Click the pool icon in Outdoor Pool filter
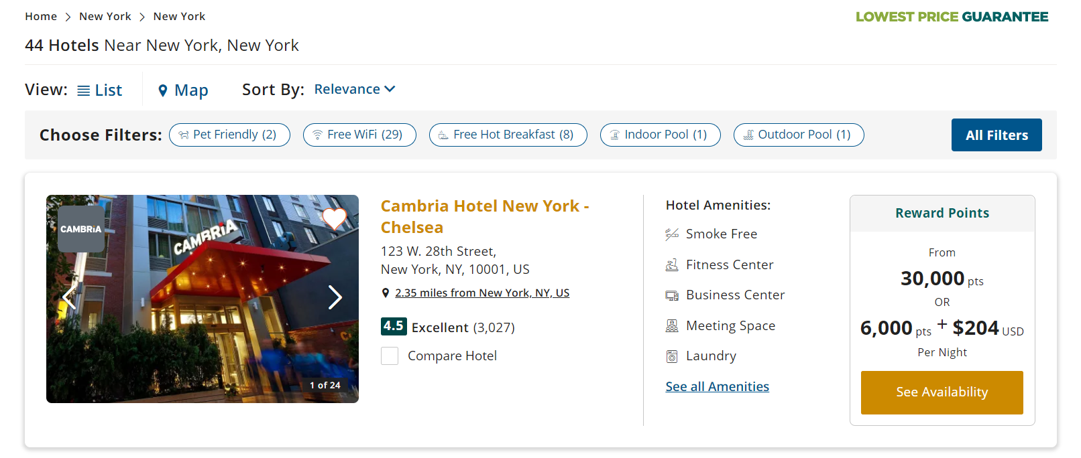This screenshot has width=1081, height=458. pyautogui.click(x=749, y=135)
